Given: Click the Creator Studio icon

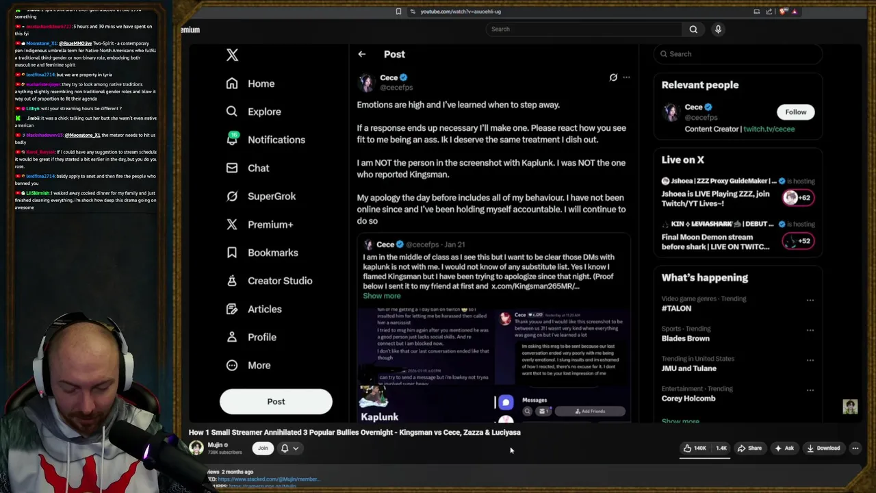Looking at the screenshot, I should (x=232, y=281).
